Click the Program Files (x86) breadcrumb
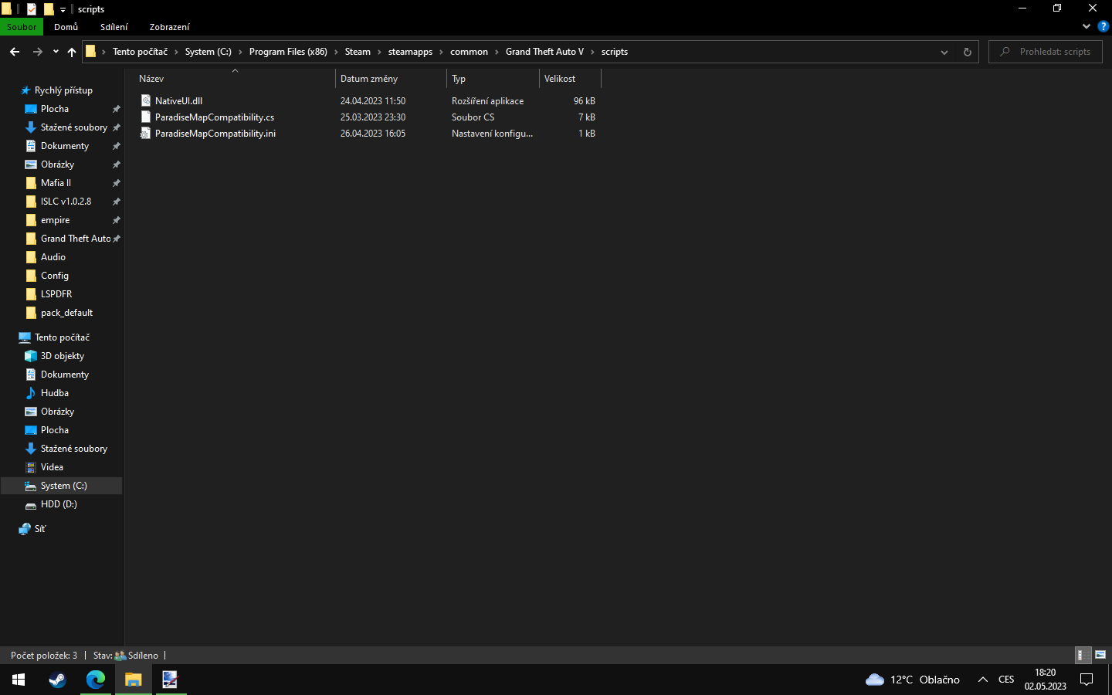The image size is (1112, 695). [x=288, y=52]
